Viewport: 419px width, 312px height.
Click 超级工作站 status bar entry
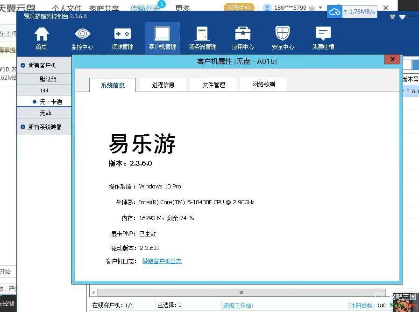pos(238,305)
